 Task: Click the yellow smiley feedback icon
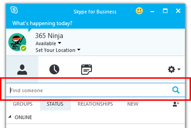(139, 11)
